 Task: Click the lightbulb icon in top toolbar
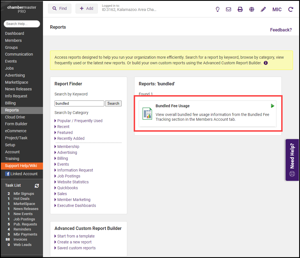click(x=217, y=9)
